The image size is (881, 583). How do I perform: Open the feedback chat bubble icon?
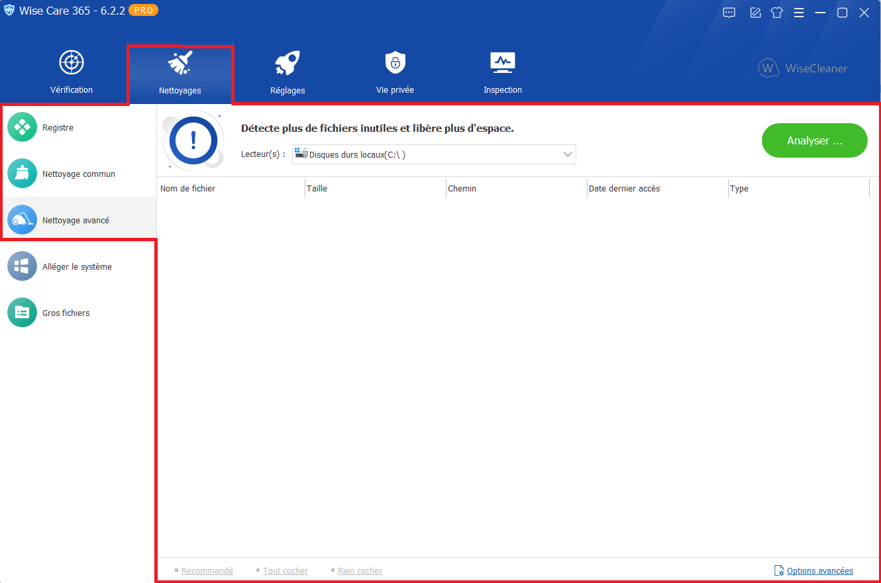click(x=729, y=13)
